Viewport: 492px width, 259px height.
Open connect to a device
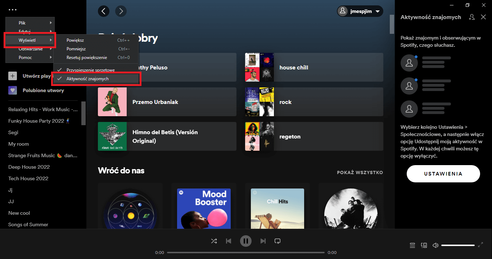pyautogui.click(x=424, y=245)
